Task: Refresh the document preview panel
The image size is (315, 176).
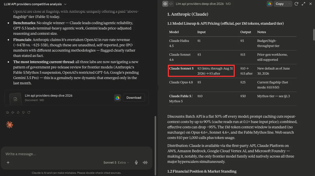Action: 296,4
